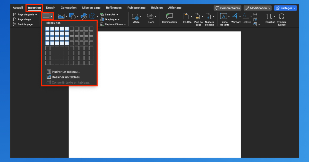Image resolution: width=309 pixels, height=162 pixels.
Task: Pick the top-left cell of the table grid
Action: (47, 29)
